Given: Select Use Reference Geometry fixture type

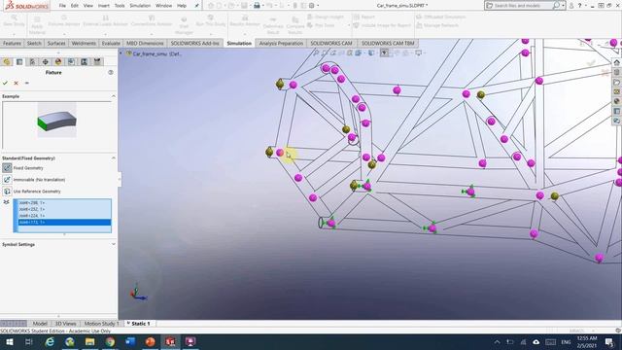Looking at the screenshot, I should [x=37, y=192].
